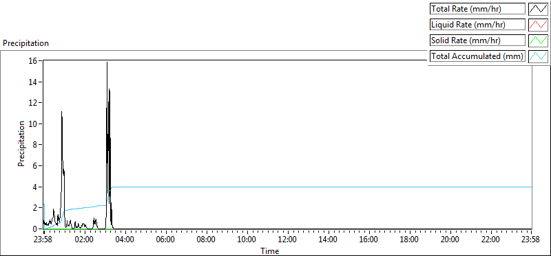Click the Precipitation graph caption above plot
The image size is (551, 256).
point(25,43)
